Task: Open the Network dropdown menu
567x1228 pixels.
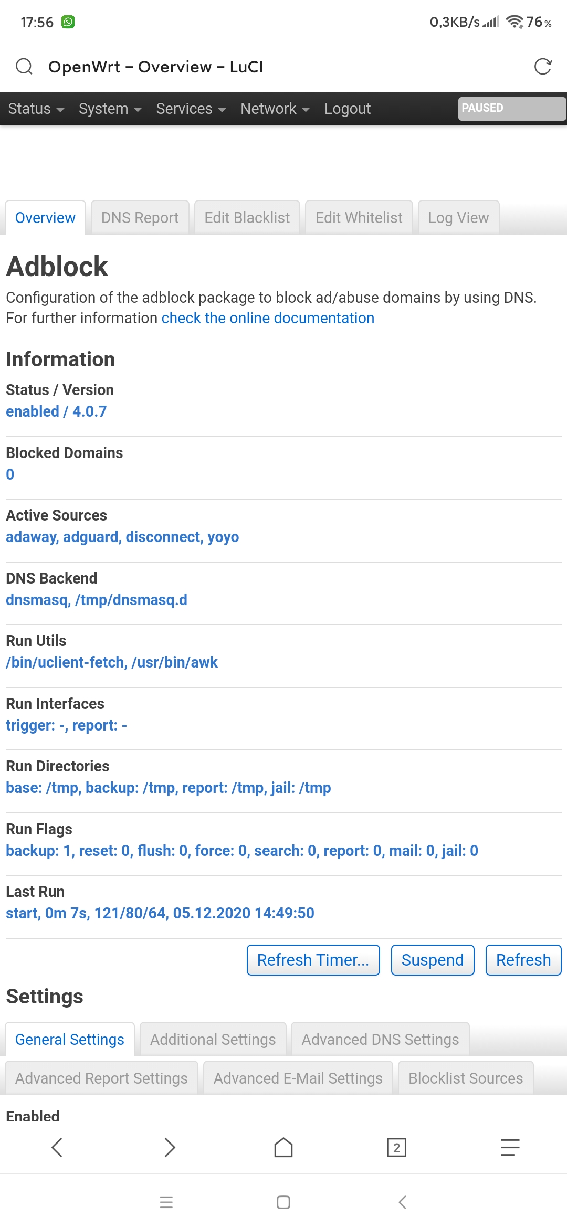Action: click(275, 109)
